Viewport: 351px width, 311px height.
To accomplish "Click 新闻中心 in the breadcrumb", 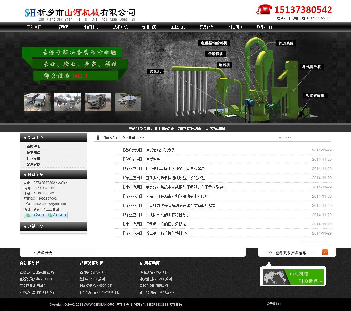I will click(135, 138).
